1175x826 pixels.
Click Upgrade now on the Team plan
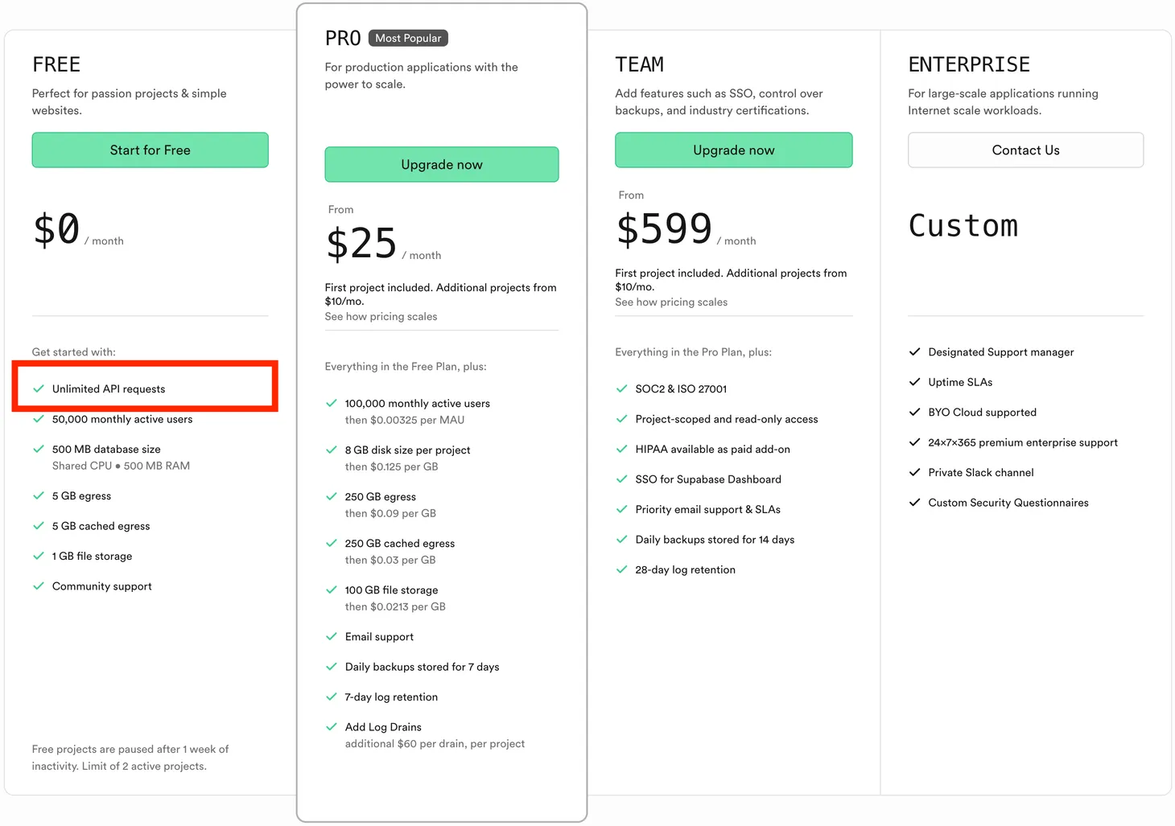pyautogui.click(x=733, y=150)
